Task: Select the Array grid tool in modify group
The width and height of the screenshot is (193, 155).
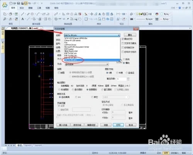Action: (108, 14)
